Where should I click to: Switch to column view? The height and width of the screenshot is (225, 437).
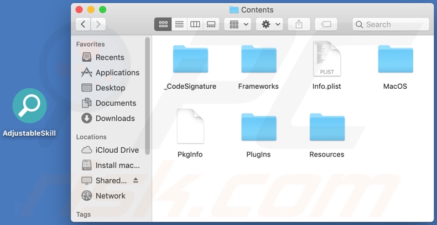click(195, 24)
